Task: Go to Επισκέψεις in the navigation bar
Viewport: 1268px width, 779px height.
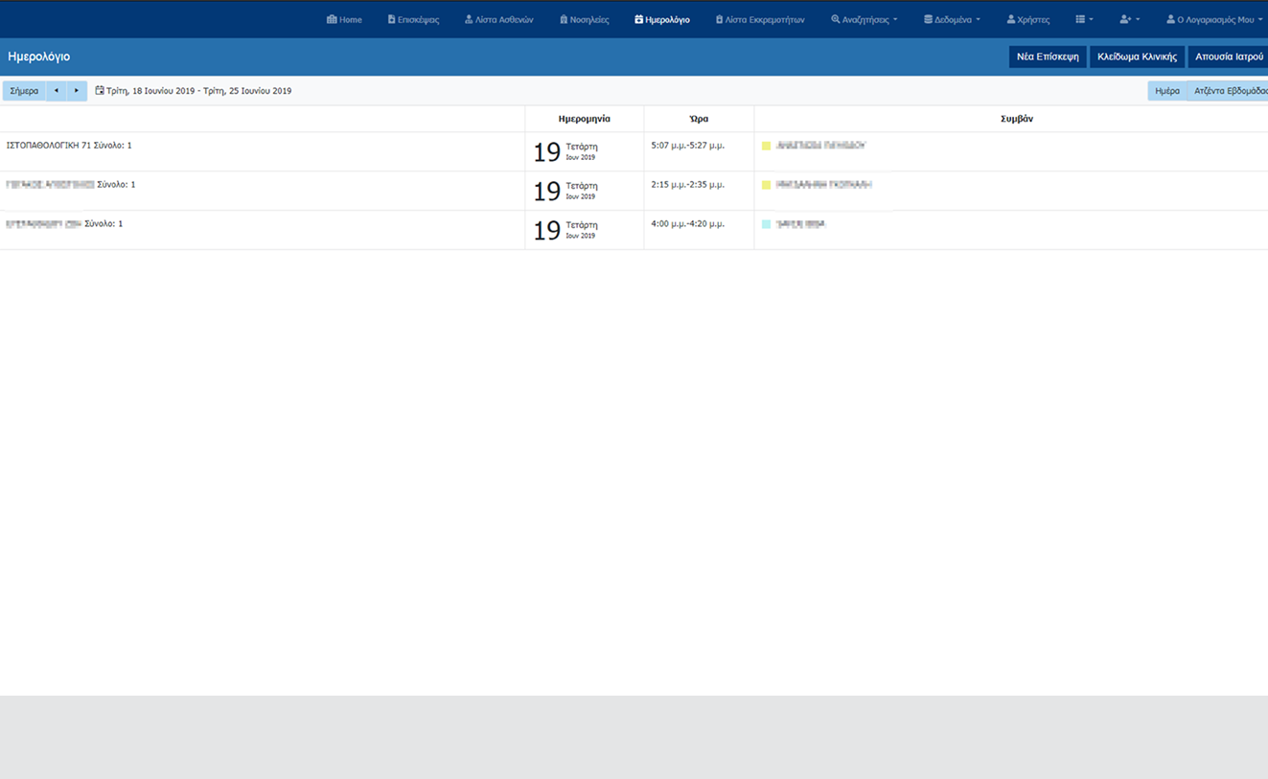Action: click(413, 19)
